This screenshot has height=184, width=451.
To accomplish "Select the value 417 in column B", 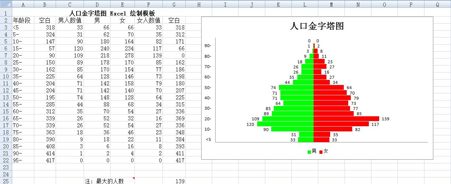I will pyautogui.click(x=45, y=160).
